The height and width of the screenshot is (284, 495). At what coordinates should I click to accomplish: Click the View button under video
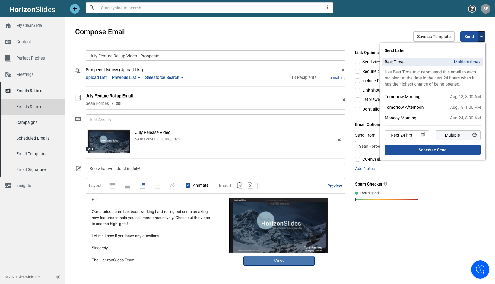[279, 261]
